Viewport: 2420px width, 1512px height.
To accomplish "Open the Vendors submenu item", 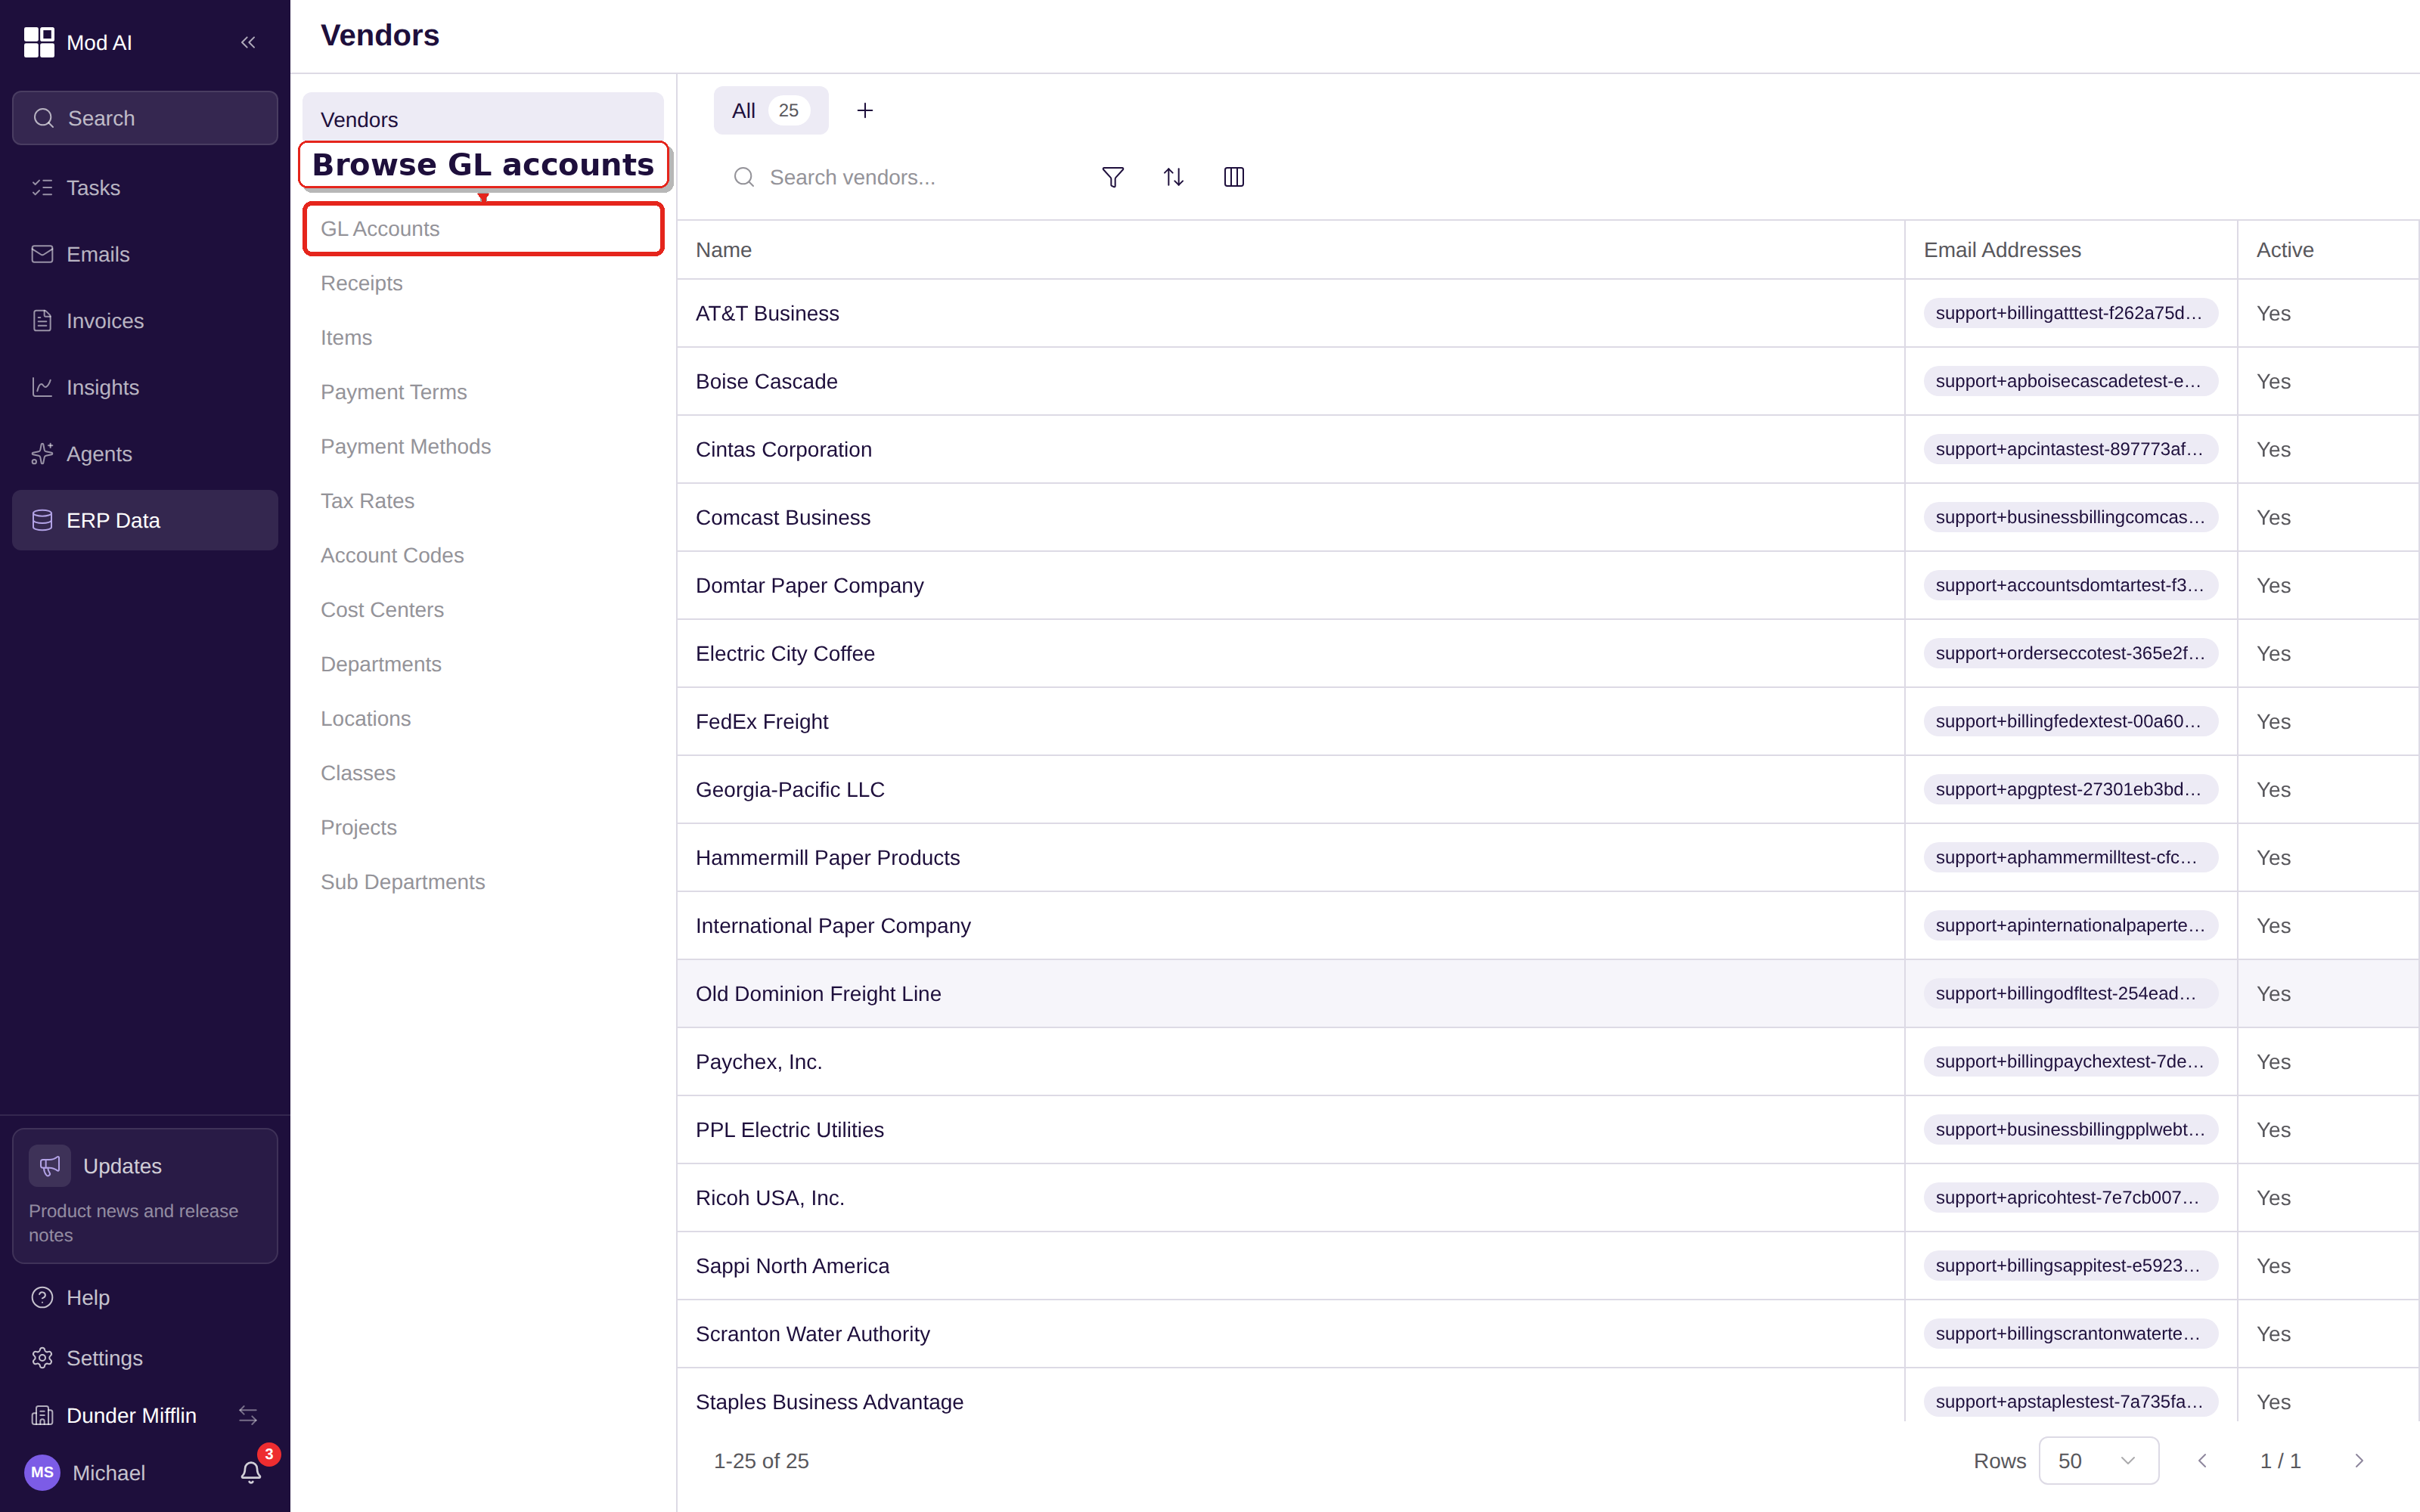I will coord(483,118).
